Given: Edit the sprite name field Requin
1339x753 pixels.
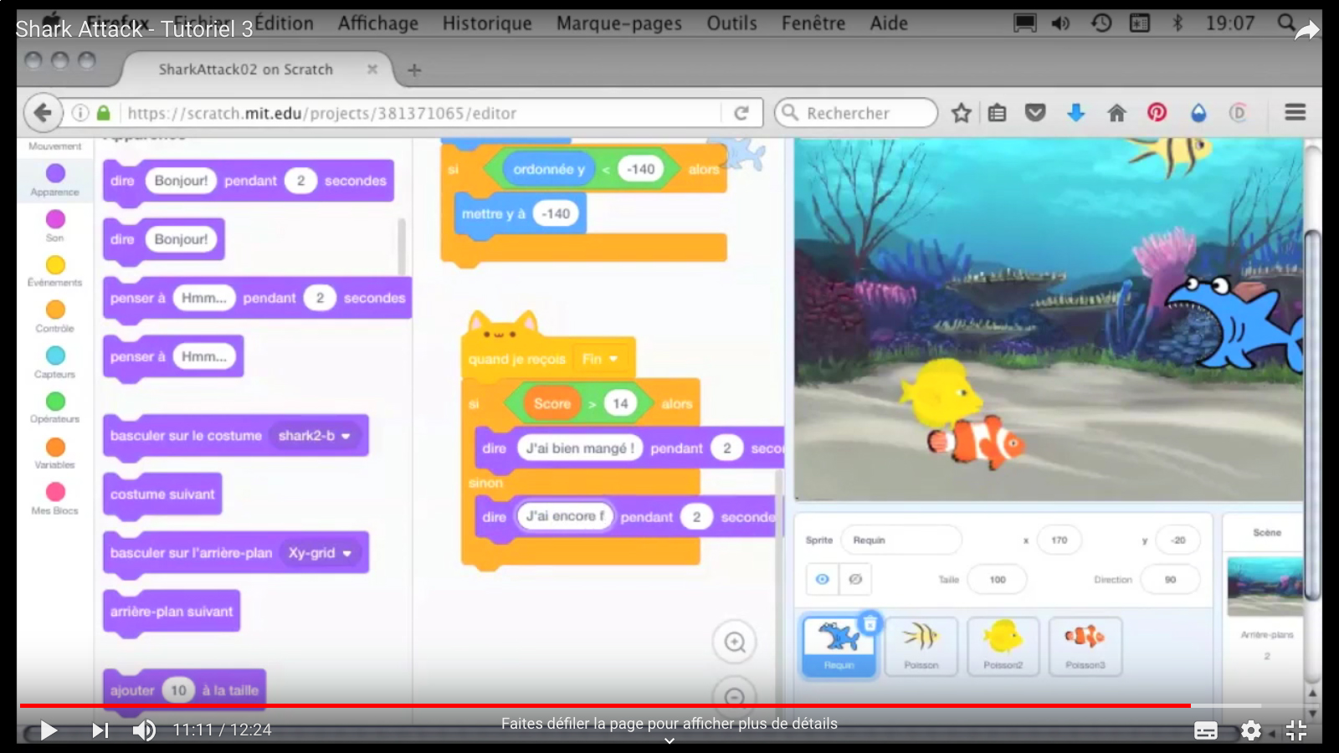Looking at the screenshot, I should point(901,540).
